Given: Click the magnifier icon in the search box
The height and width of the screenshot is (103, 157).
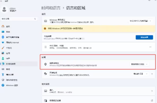Looking at the screenshot, I should tap(35, 19).
